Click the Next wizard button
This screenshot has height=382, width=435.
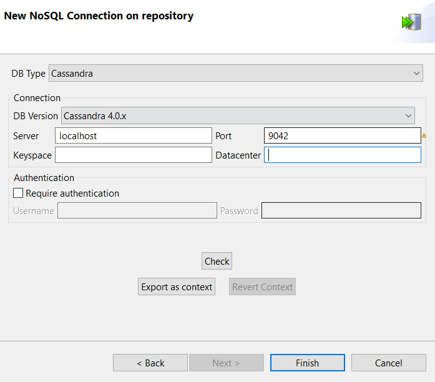227,363
